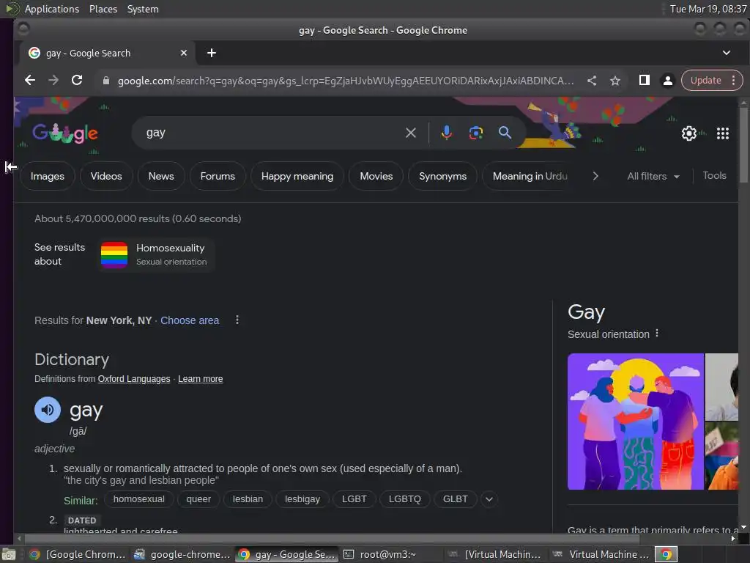Start voice search with microphone
Image resolution: width=750 pixels, height=563 pixels.
pyautogui.click(x=446, y=133)
